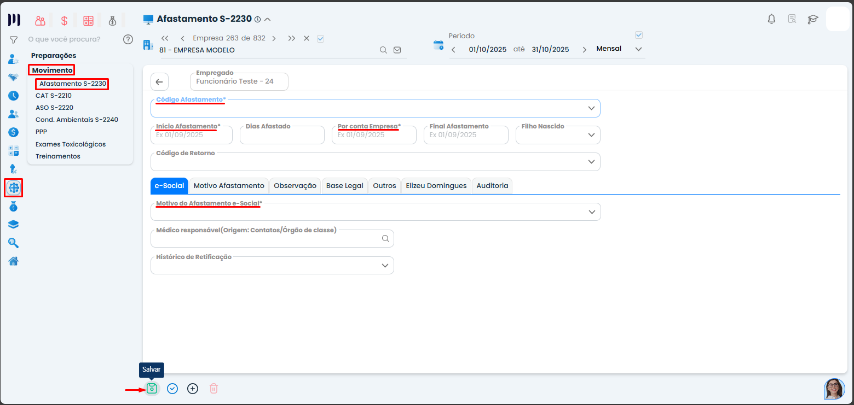This screenshot has width=854, height=405.
Task: Toggle the checkbox above the Mensal period
Action: pos(638,35)
